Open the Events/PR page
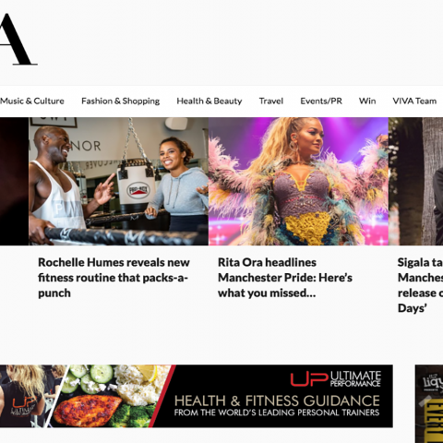 point(321,101)
